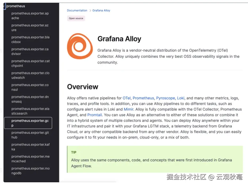Click the tip text mentioning Grafana Agent Flow

click(151, 163)
